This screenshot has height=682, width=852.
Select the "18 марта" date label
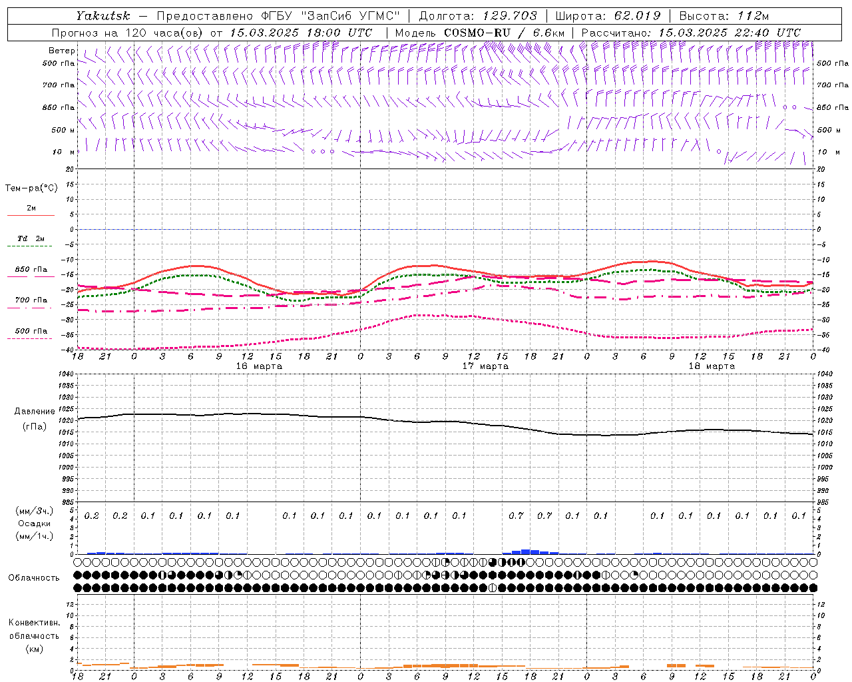tap(712, 366)
